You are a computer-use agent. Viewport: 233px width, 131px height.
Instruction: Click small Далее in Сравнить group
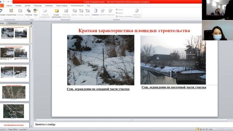click(119, 13)
